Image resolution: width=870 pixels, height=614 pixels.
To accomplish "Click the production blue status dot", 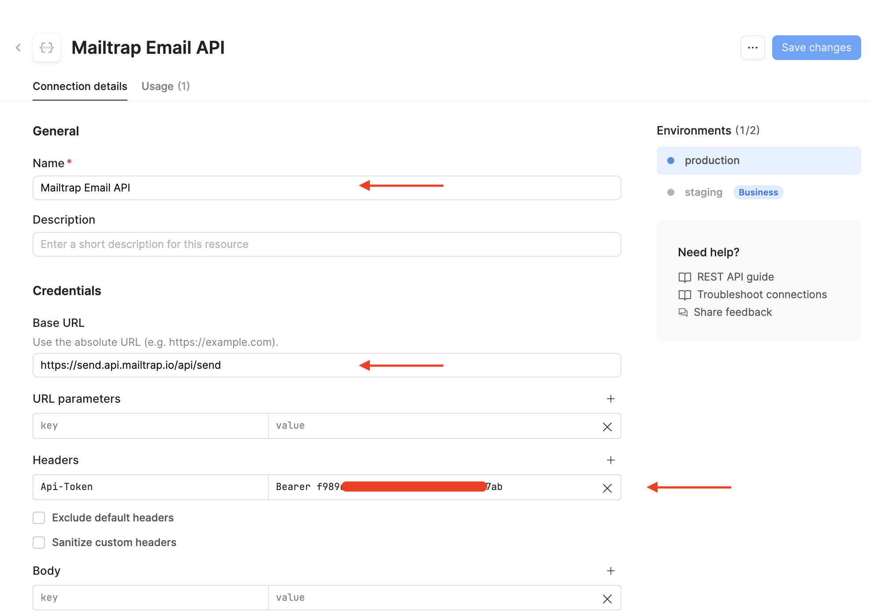I will [x=671, y=161].
